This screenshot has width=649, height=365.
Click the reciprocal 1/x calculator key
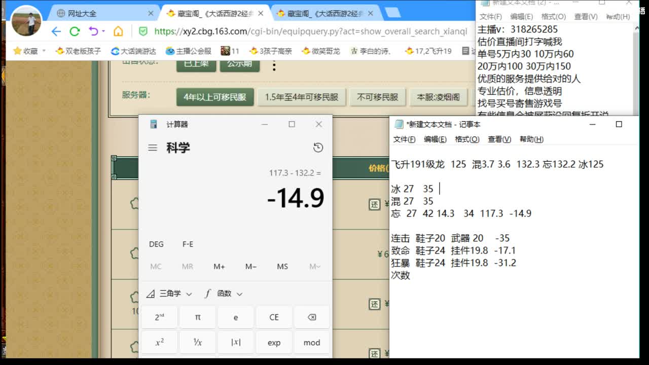198,342
